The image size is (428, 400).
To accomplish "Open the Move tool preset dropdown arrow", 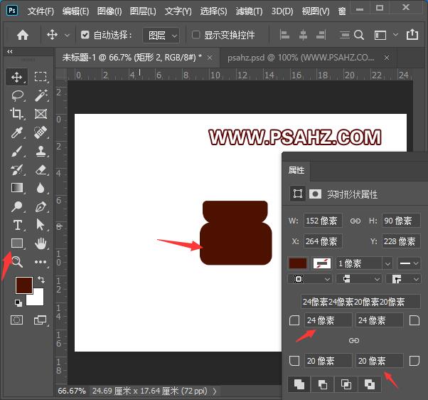I will pyautogui.click(x=67, y=36).
